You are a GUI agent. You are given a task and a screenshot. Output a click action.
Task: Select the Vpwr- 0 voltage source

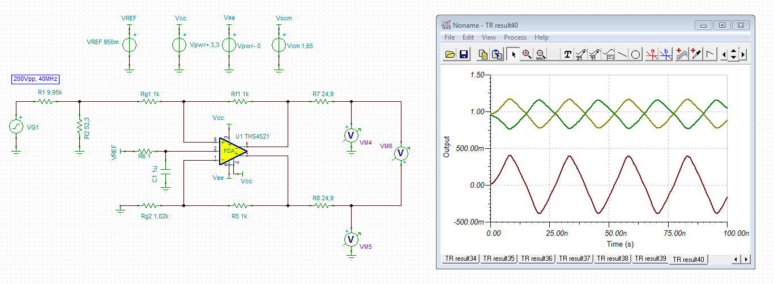[229, 45]
